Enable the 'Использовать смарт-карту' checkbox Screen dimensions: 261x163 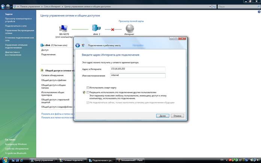tap(88, 87)
